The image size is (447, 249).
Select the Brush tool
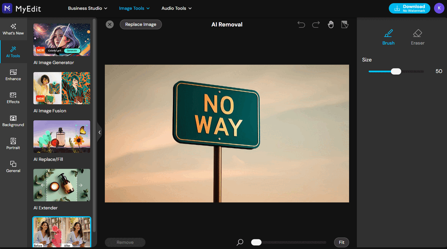(388, 37)
